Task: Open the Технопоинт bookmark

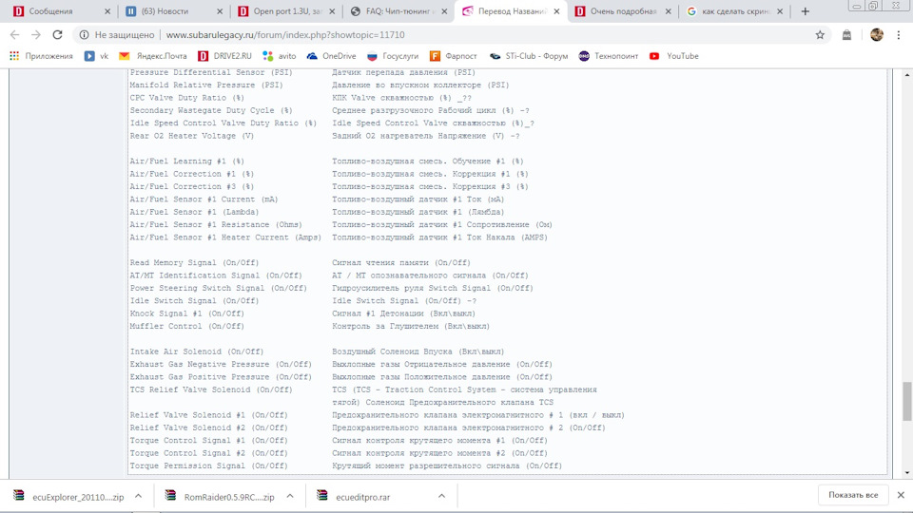Action: [x=609, y=56]
